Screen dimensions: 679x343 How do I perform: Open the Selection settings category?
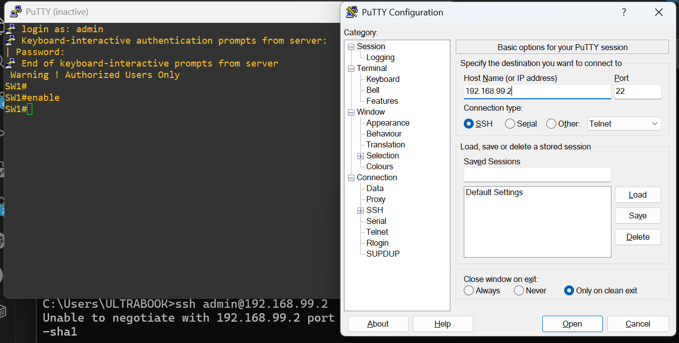click(x=383, y=156)
